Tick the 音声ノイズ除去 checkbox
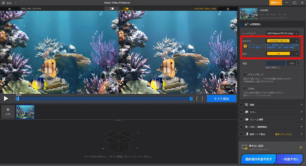Image resolution: width=306 pixels, height=166 pixels. coord(241,134)
